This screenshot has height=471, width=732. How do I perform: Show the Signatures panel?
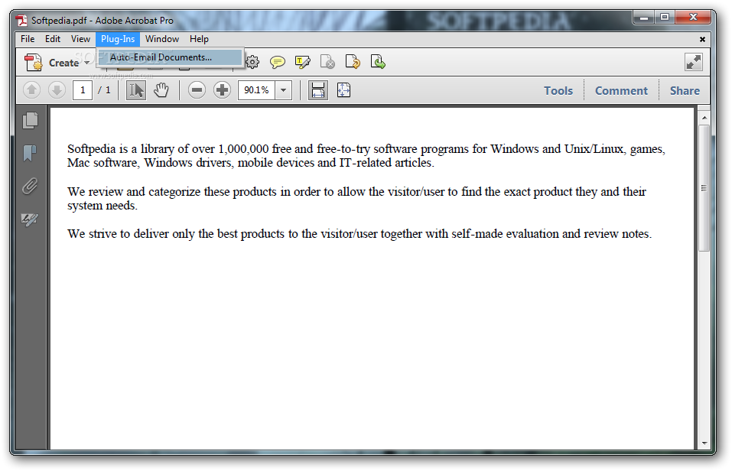click(x=30, y=219)
